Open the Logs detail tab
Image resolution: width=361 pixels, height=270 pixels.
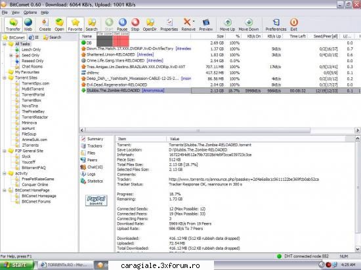click(88, 174)
